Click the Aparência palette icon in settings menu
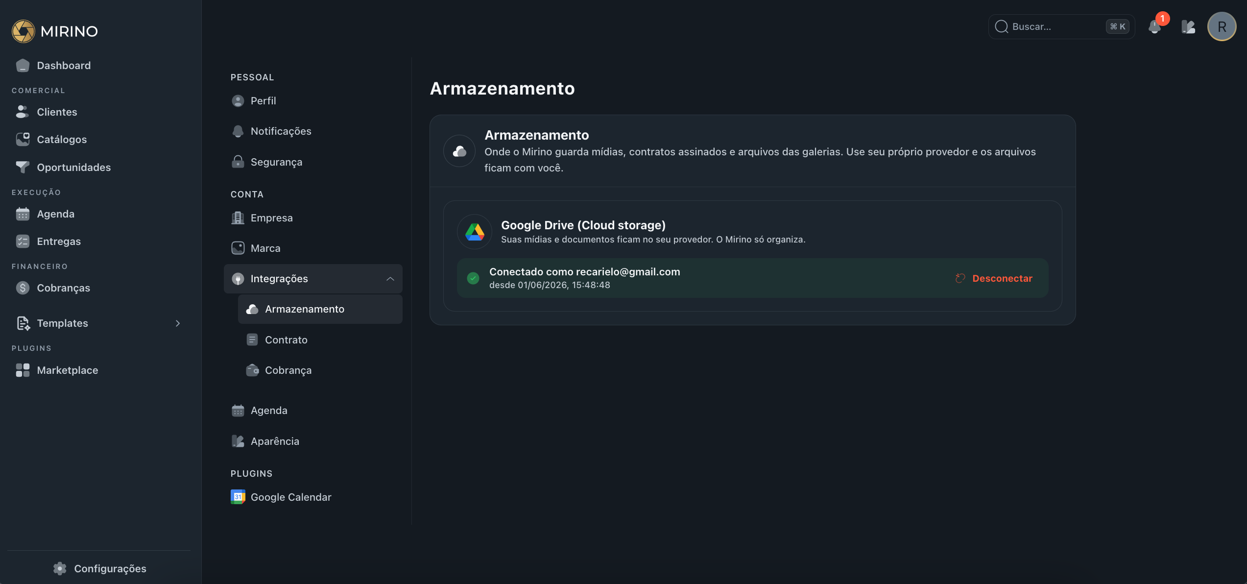The width and height of the screenshot is (1247, 584). point(238,441)
